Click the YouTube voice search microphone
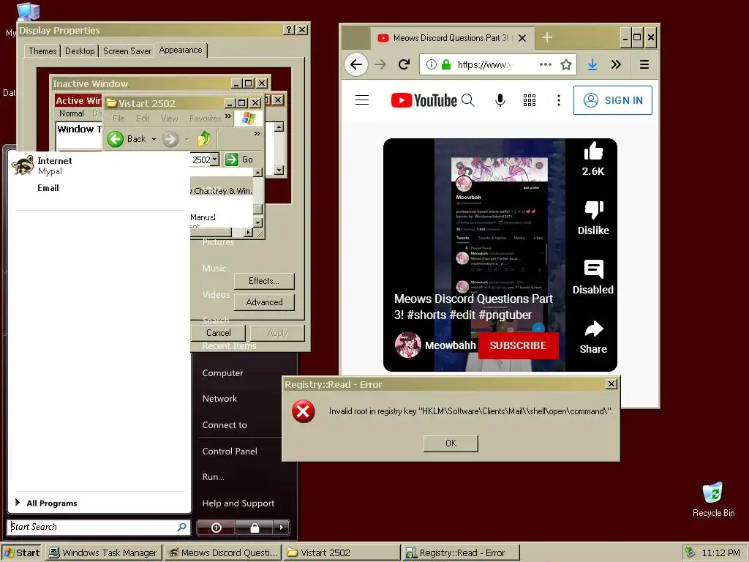This screenshot has width=749, height=562. 500,100
